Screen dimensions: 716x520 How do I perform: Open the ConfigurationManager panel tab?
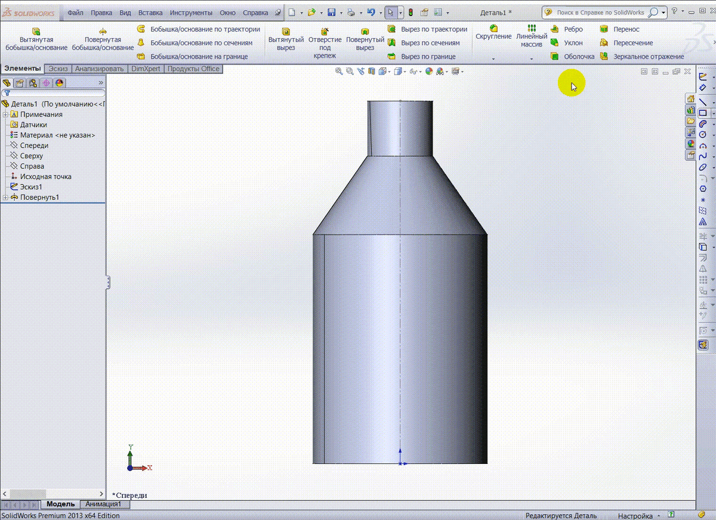tap(33, 83)
